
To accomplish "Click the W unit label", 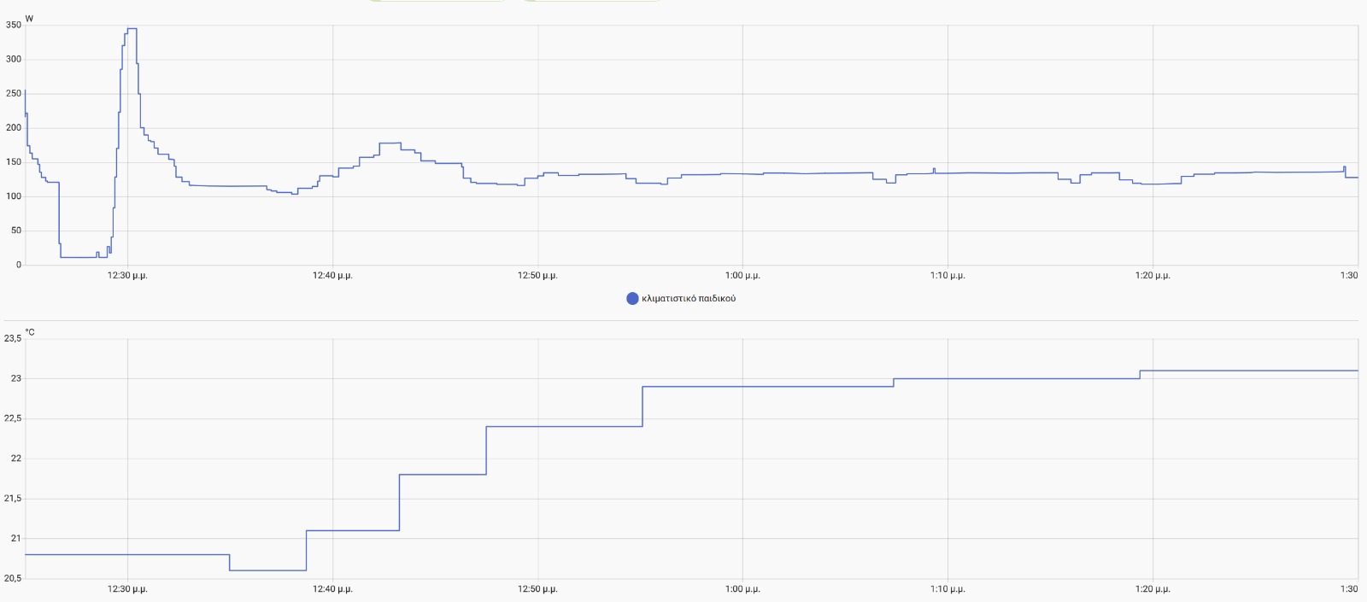I will tap(29, 19).
